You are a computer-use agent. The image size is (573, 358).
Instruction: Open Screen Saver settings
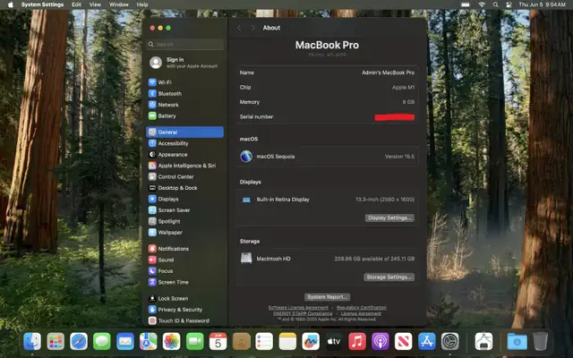pos(184,210)
